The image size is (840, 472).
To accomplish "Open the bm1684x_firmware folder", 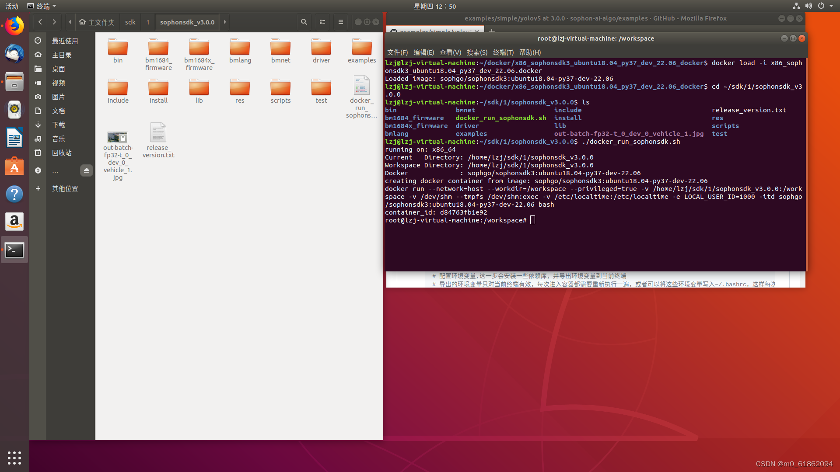I will [199, 55].
